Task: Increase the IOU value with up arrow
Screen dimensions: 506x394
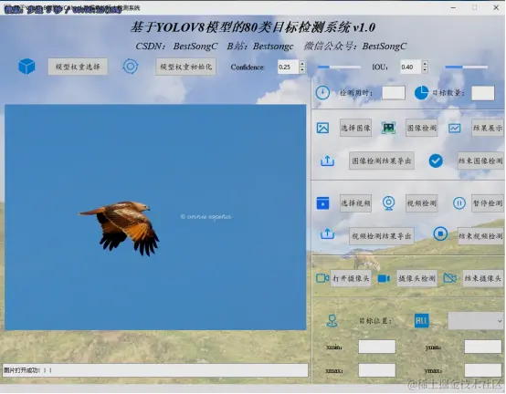Action: click(x=425, y=64)
